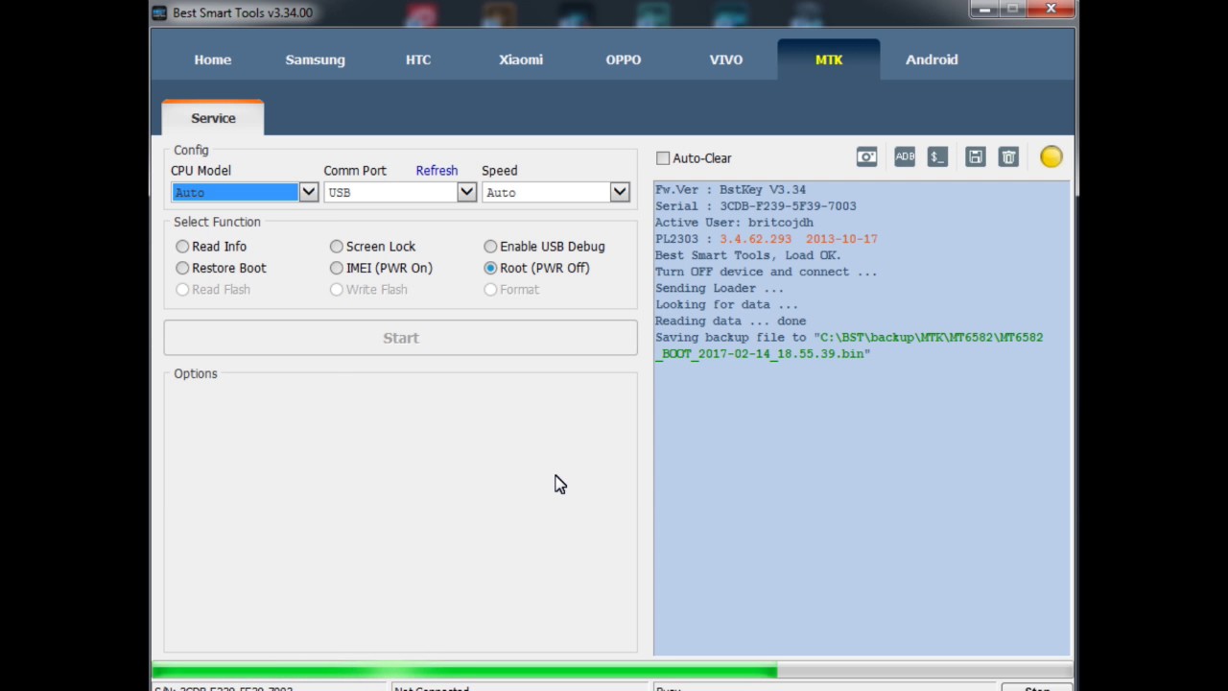
Task: Switch to the Xiaomi tab
Action: [521, 60]
